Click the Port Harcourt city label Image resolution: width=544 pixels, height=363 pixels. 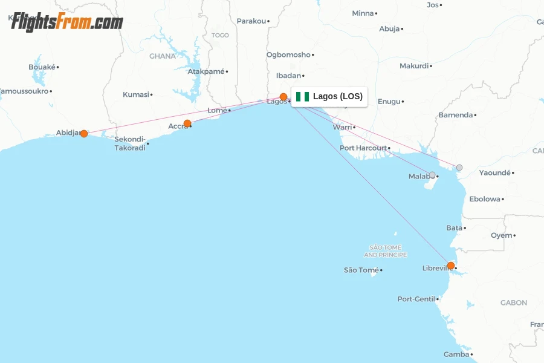pos(363,148)
